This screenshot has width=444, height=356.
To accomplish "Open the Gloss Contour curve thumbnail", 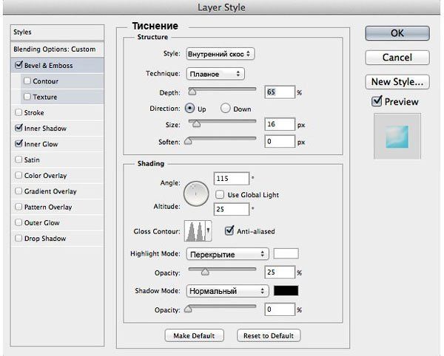I will click(196, 231).
